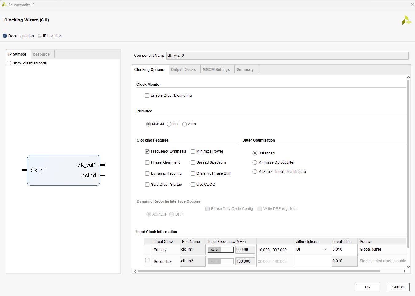Click the Cancel button
This screenshot has width=415, height=296.
398,287
